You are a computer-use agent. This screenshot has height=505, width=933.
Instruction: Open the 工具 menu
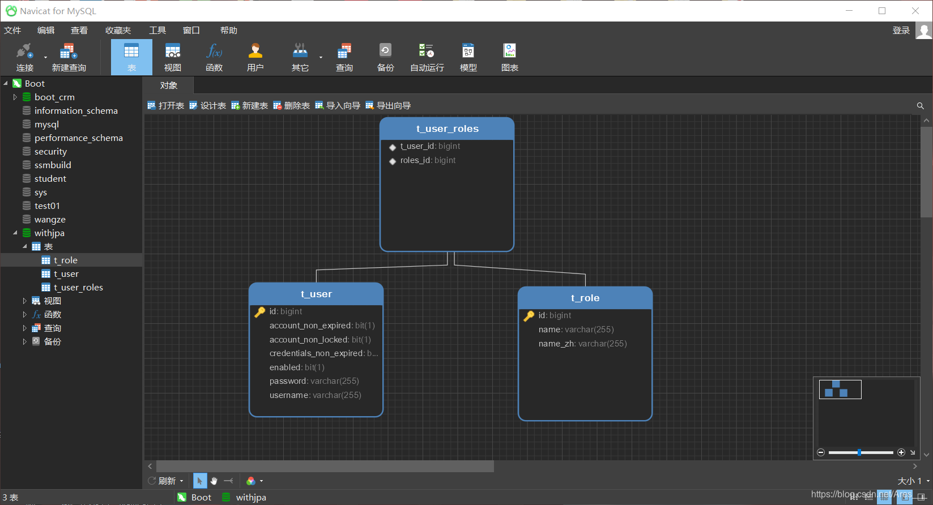pyautogui.click(x=157, y=30)
